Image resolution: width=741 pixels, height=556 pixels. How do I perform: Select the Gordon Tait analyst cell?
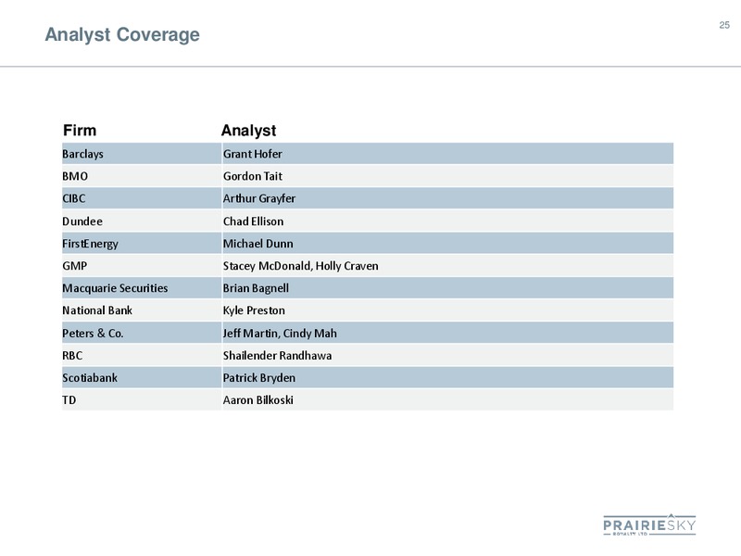pos(447,176)
